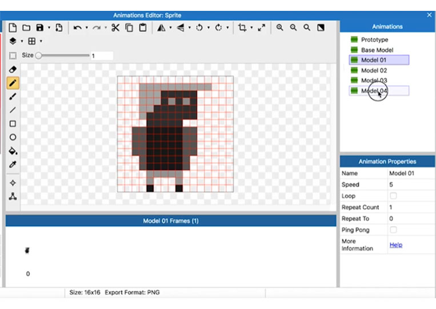The height and width of the screenshot is (309, 436).
Task: Toggle the grid icon
Action: click(31, 41)
